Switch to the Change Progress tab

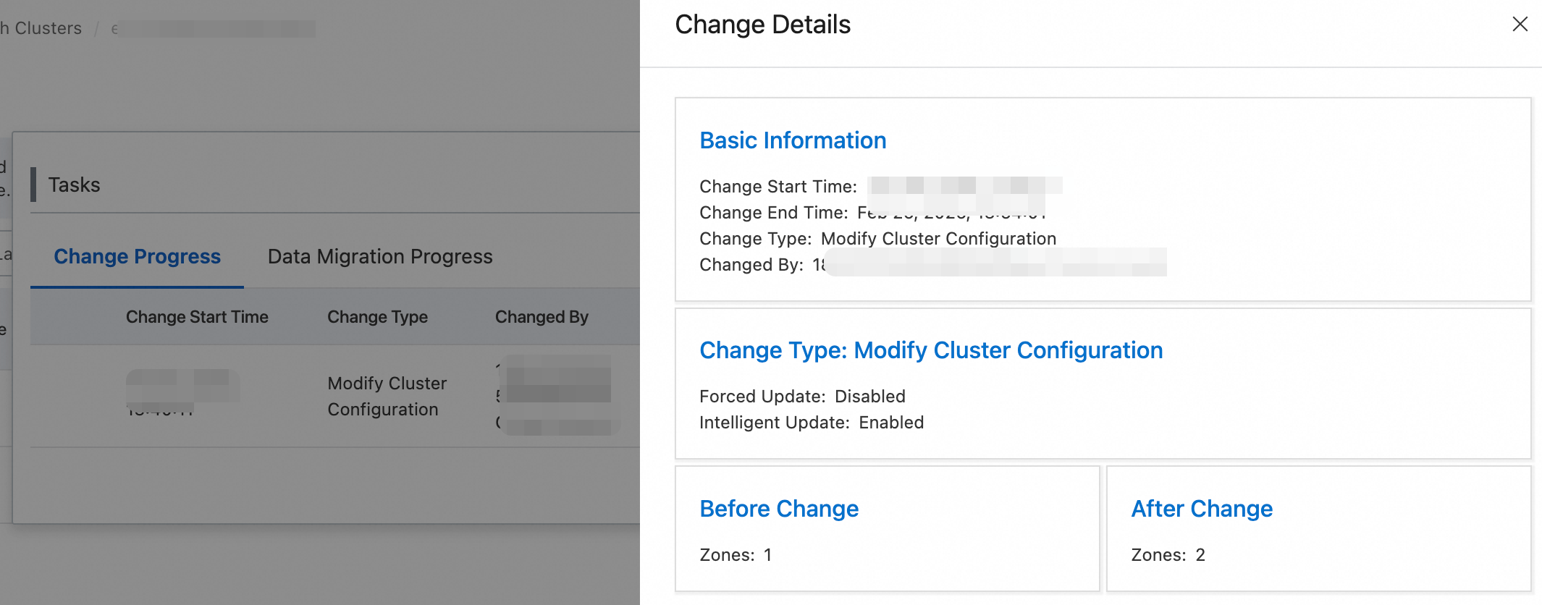[137, 257]
